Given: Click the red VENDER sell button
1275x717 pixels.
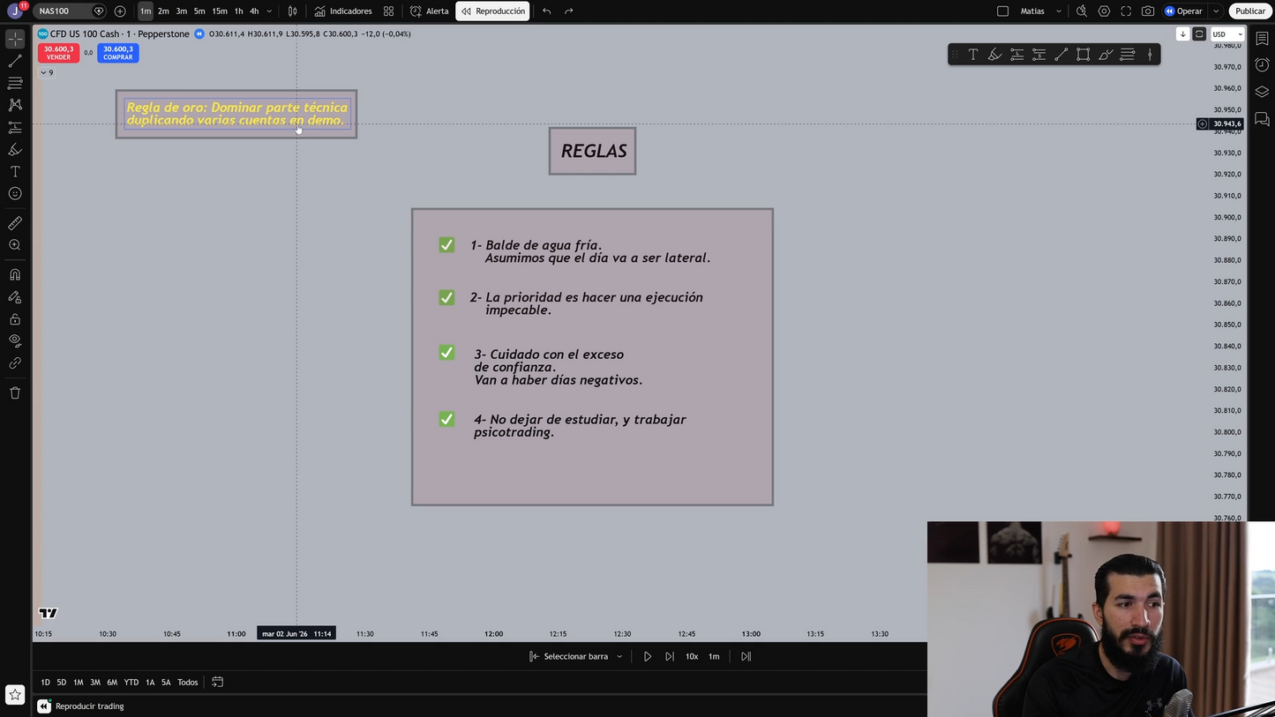Looking at the screenshot, I should 58,53.
